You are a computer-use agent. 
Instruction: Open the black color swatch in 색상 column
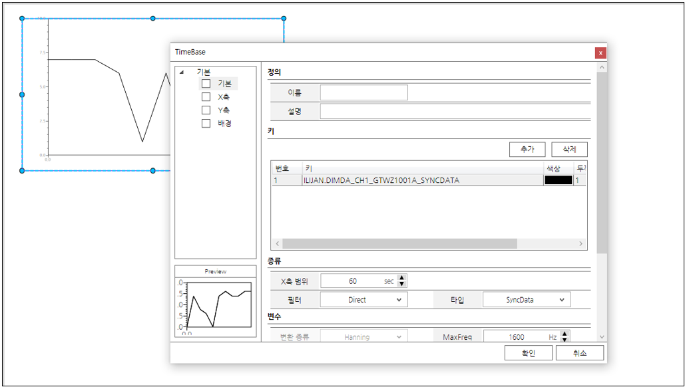[x=558, y=180]
